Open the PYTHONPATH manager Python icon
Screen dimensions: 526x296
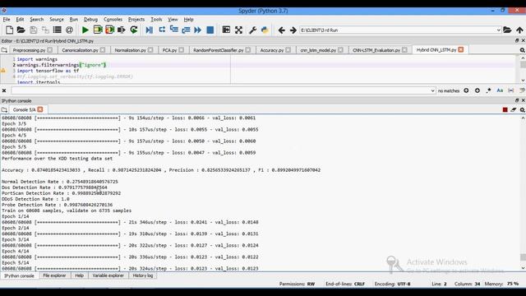pos(265,30)
